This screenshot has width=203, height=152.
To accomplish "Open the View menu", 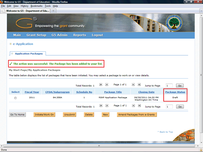I will pyautogui.click(x=16, y=6).
